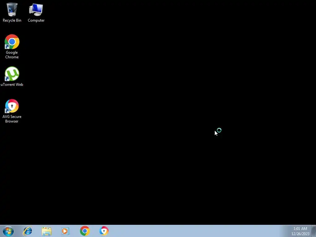Launch Windows Media Player from the taskbar
This screenshot has height=237, width=316.
(65, 231)
